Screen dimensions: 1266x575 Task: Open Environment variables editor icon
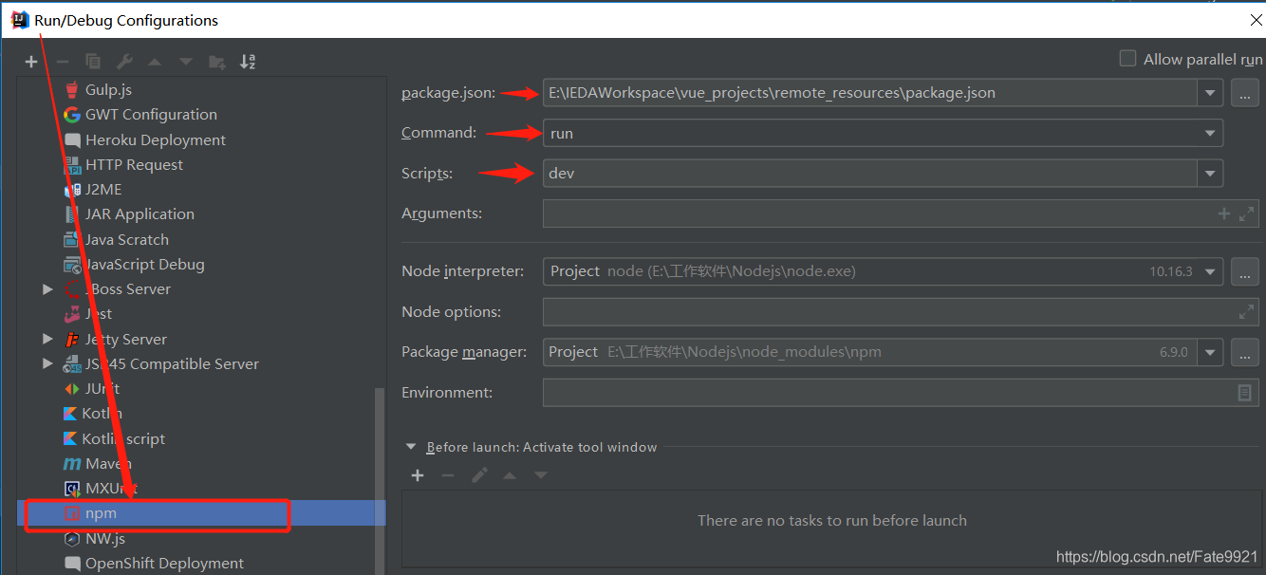[1245, 393]
